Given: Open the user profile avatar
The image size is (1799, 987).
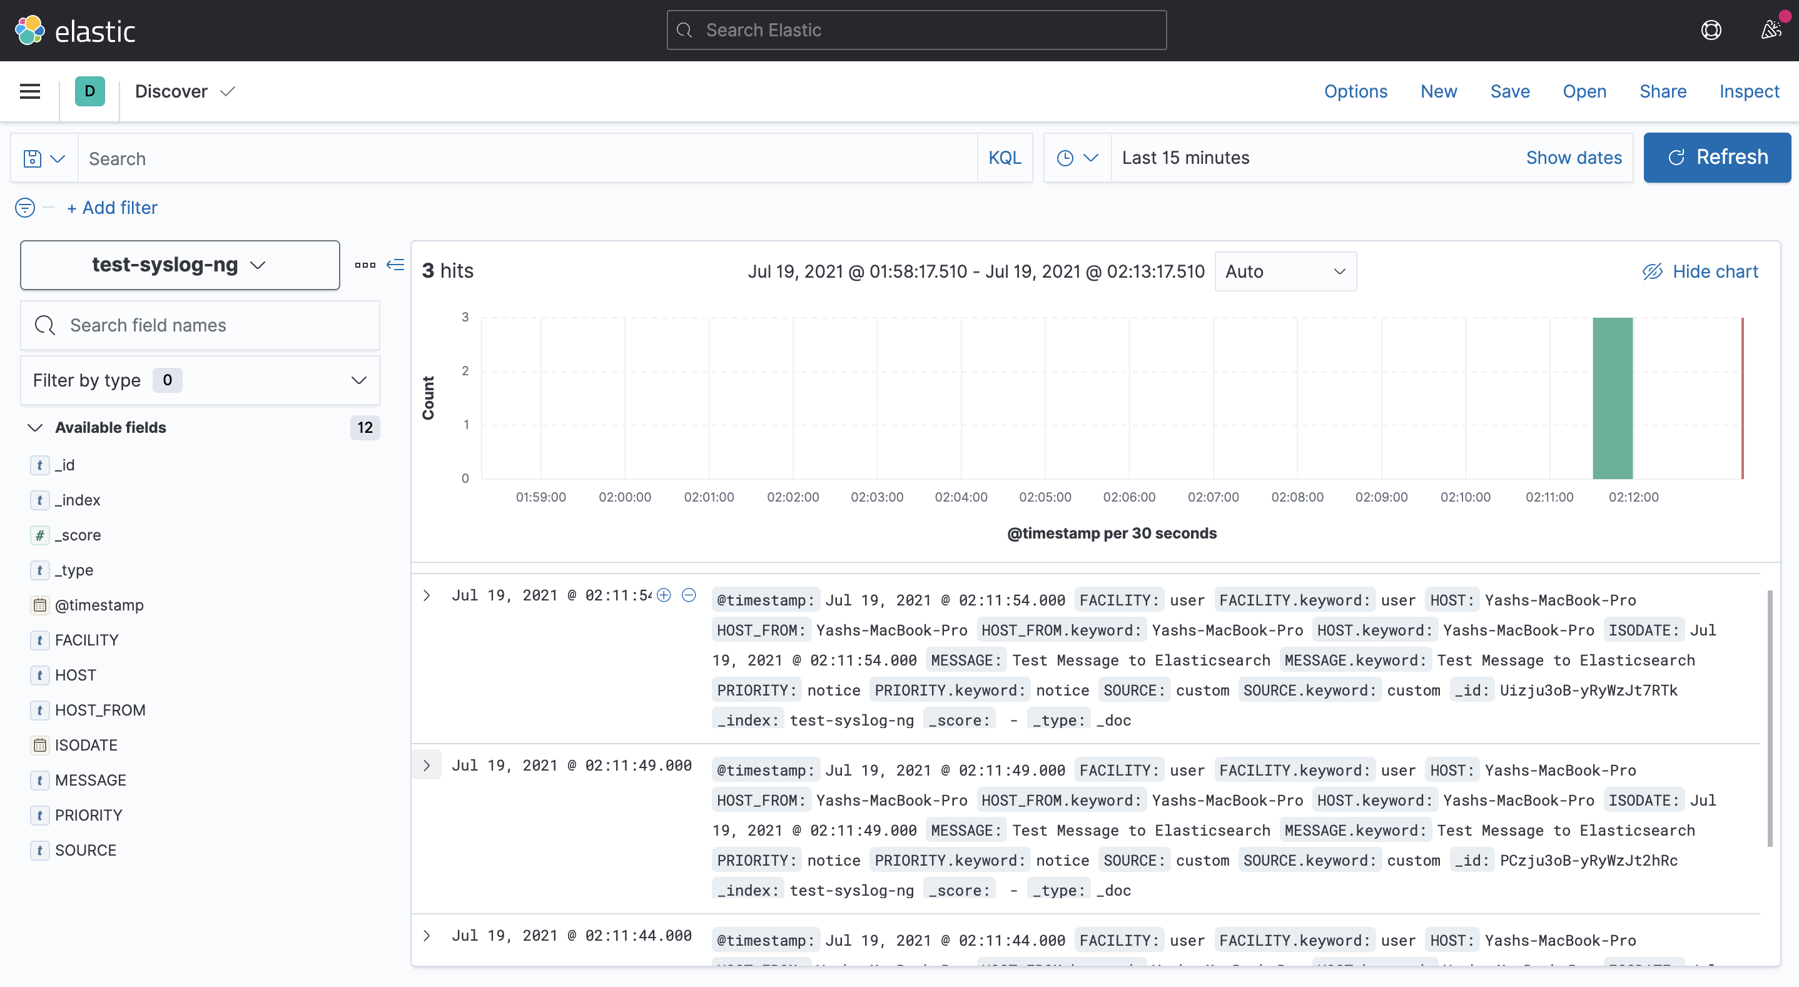Looking at the screenshot, I should point(1771,30).
